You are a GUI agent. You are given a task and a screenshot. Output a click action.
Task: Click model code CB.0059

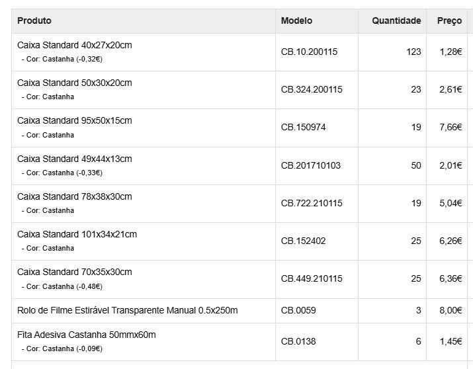coord(298,310)
